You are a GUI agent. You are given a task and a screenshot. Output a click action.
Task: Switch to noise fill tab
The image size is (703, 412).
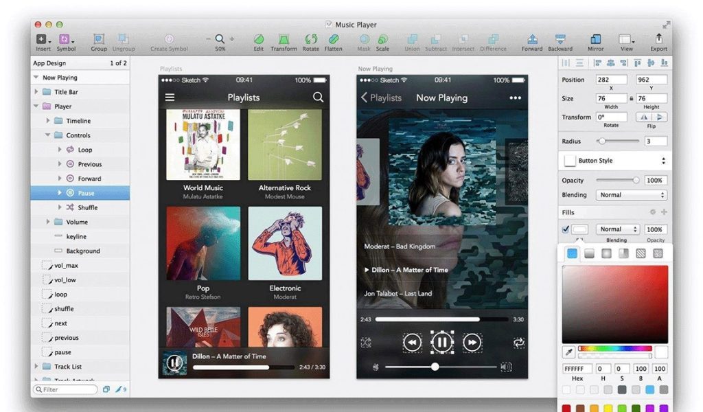[x=658, y=253]
